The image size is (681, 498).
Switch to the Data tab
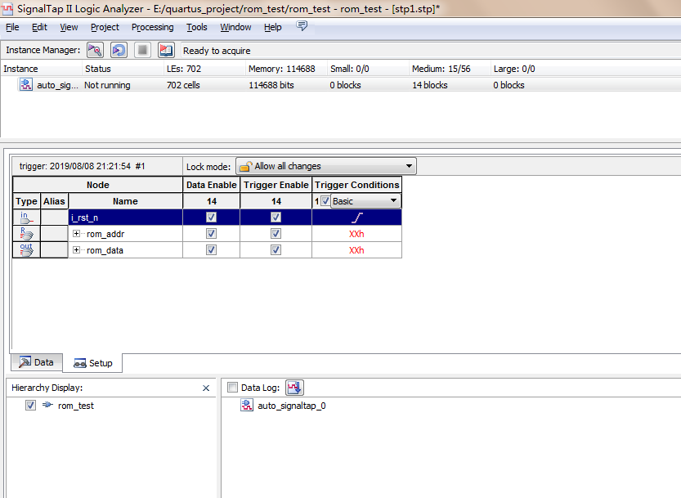click(x=37, y=362)
